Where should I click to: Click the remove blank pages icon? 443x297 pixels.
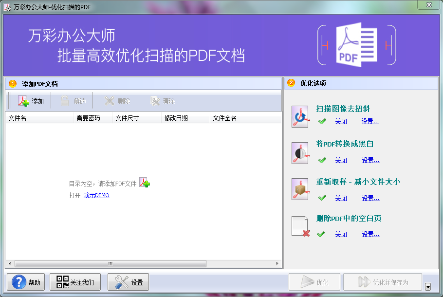300,226
